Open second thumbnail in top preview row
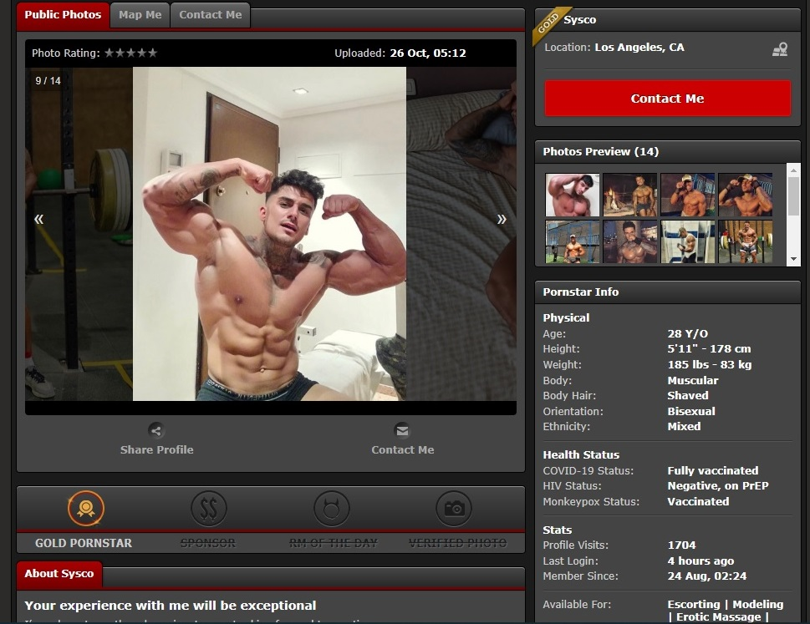The image size is (810, 624). pyautogui.click(x=629, y=195)
